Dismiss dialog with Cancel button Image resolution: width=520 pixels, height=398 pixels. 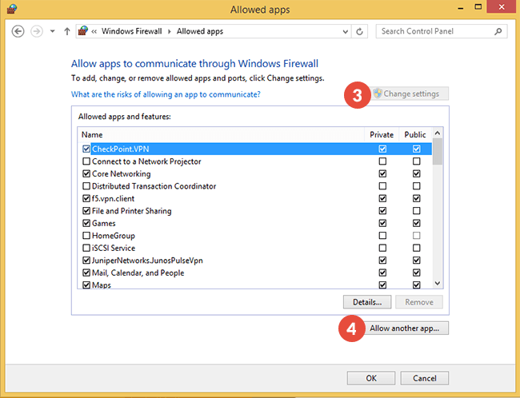[x=425, y=378]
